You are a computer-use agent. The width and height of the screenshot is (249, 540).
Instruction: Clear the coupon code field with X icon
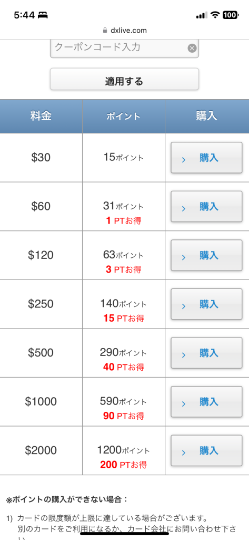192,48
